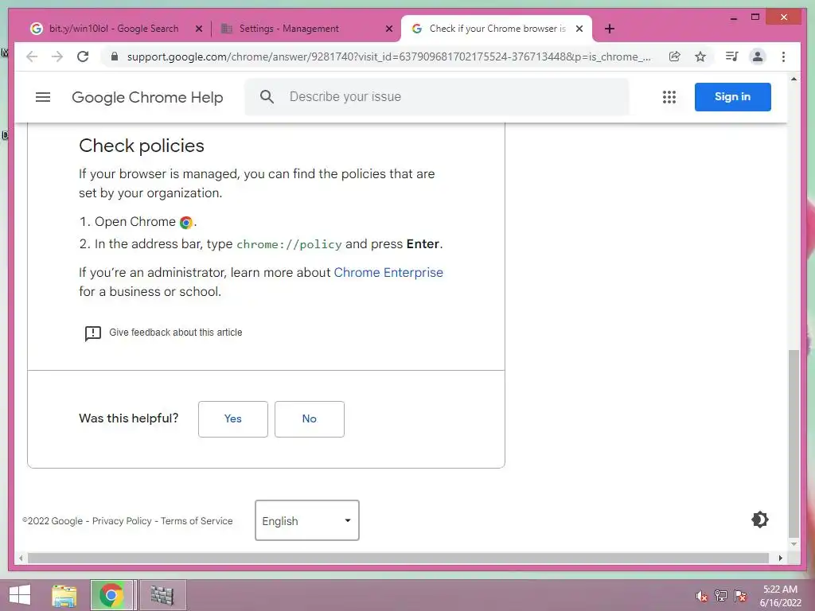Click the network tray icon
This screenshot has width=815, height=611.
pos(721,596)
